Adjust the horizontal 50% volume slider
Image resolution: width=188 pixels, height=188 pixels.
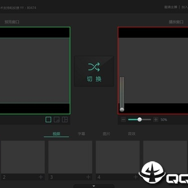point(139,120)
